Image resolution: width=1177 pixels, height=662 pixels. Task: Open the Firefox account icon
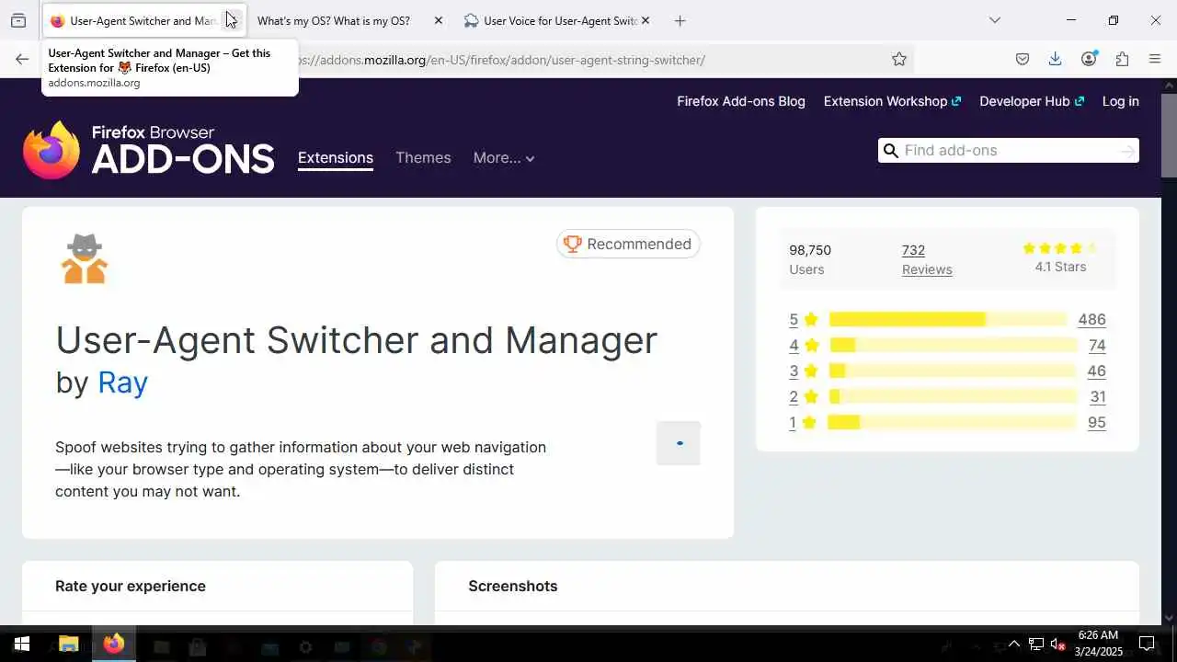tap(1089, 59)
